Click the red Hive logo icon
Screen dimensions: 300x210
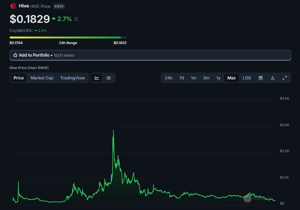click(13, 6)
